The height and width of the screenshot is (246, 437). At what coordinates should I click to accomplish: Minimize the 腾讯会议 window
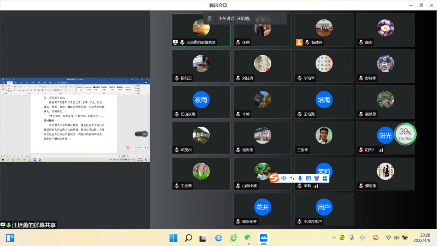411,5
